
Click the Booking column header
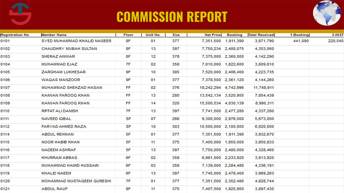[x=234, y=35]
